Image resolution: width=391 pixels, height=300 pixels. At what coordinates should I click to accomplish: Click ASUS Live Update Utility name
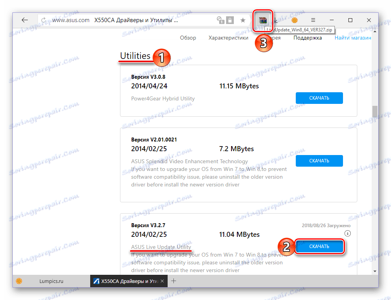[x=161, y=247]
